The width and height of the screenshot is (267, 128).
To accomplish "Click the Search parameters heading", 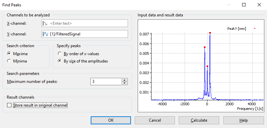I will click(x=23, y=74).
